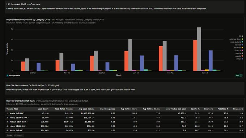Sort table by Finance % header
The height and width of the screenshot is (138, 246).
pyautogui.click(x=238, y=109)
